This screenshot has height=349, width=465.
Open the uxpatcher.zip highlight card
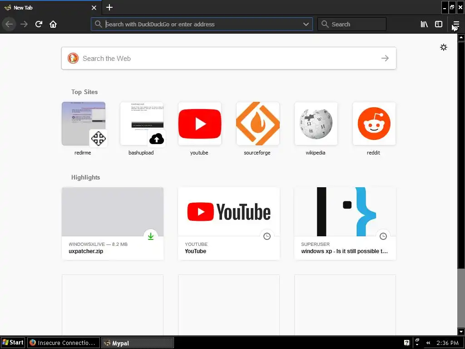(113, 224)
